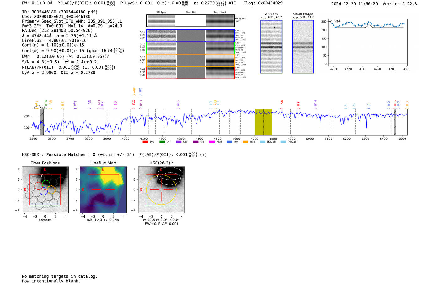This screenshot has height=298, width=439.
Task: Open the Fiber Positions panel
Action: tap(45, 190)
